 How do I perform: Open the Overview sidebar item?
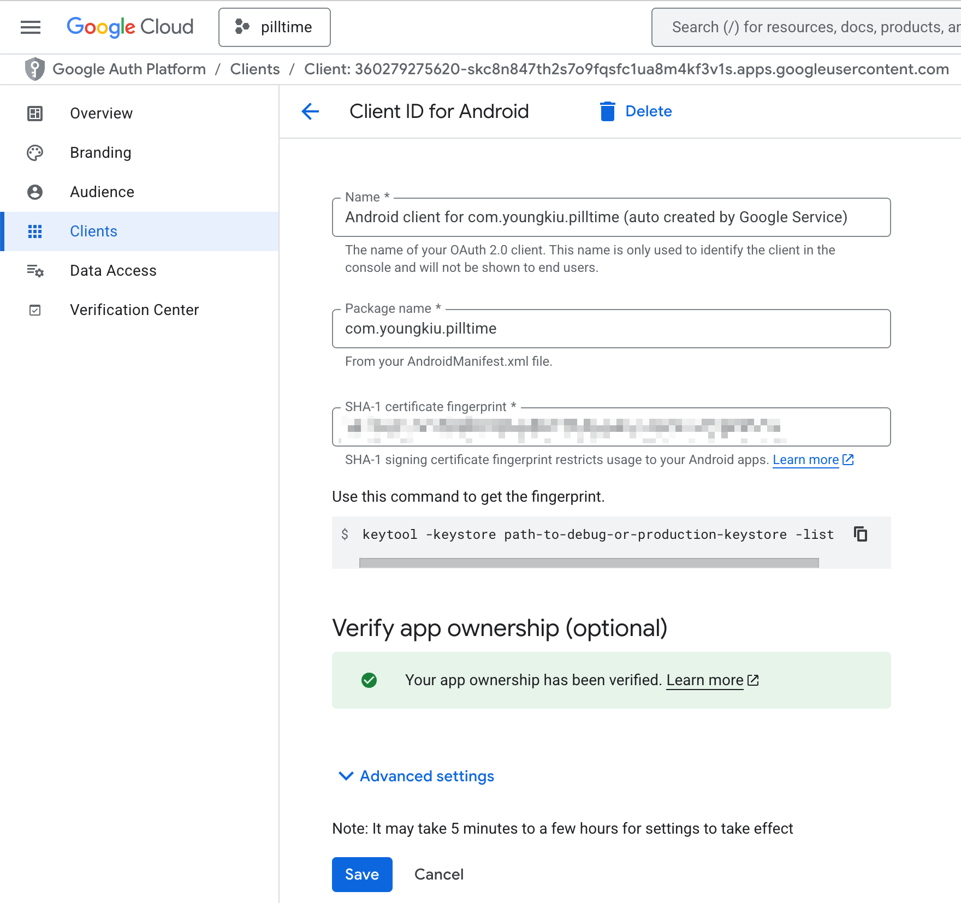click(140, 114)
